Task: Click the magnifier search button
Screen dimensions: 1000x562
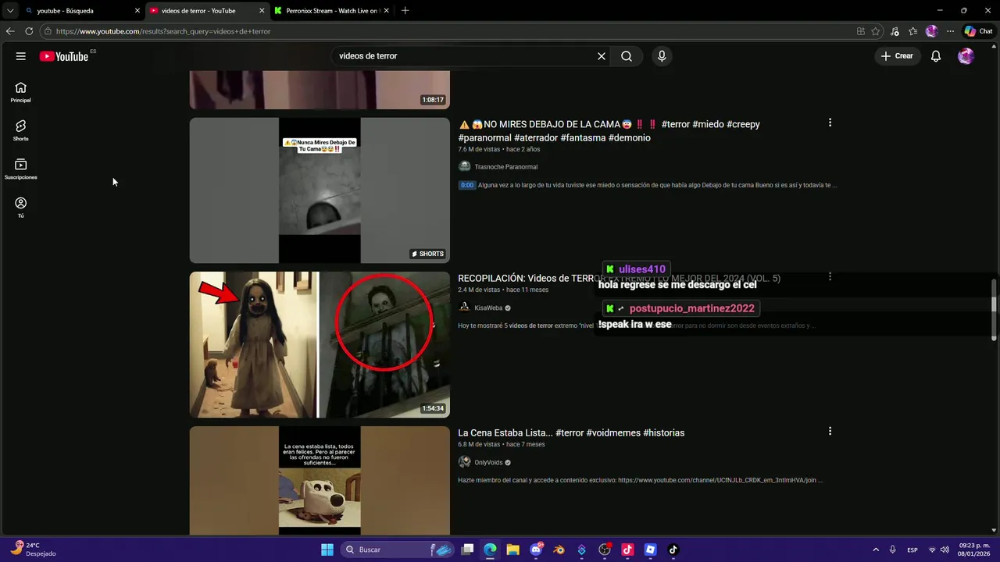Action: [627, 56]
